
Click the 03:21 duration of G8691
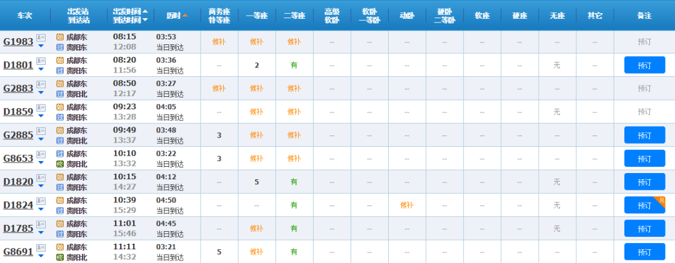tap(166, 246)
